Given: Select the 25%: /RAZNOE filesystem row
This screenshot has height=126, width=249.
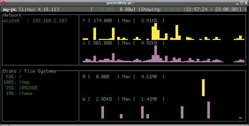Looking at the screenshot, I should (x=22, y=88).
